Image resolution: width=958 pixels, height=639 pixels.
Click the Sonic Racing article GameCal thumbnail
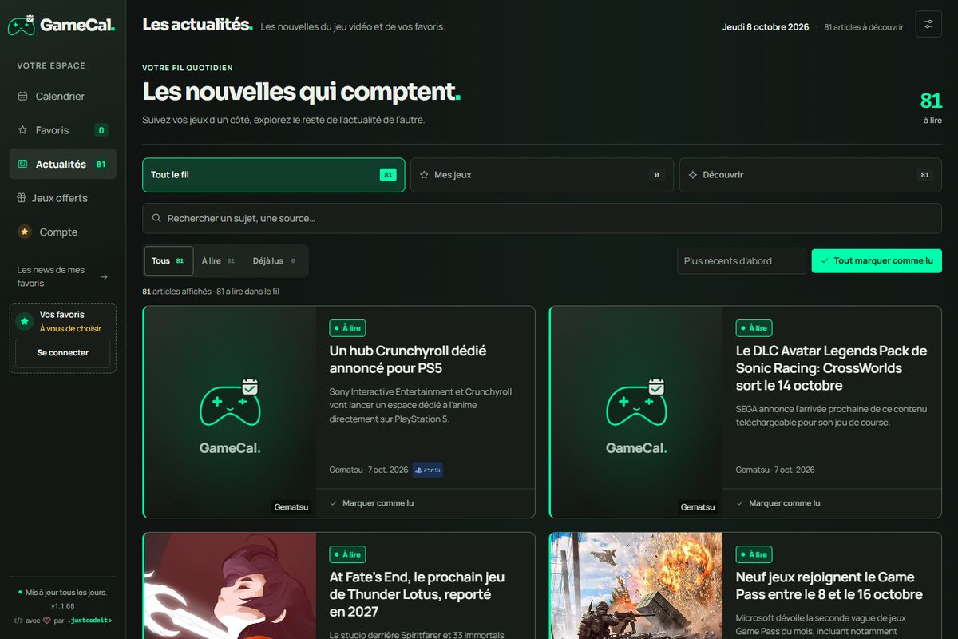click(x=636, y=412)
